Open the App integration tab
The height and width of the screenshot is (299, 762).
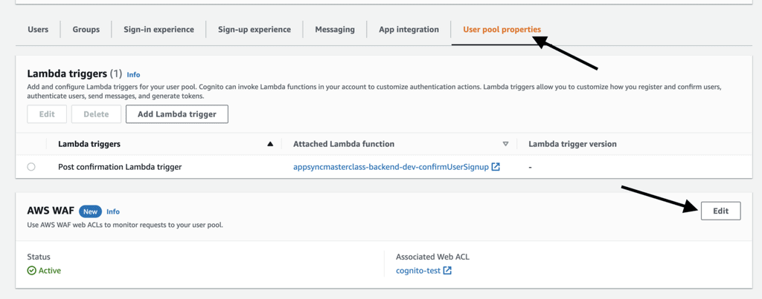point(409,30)
